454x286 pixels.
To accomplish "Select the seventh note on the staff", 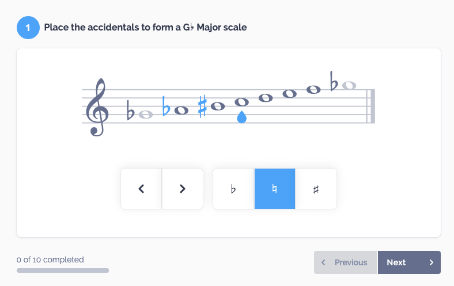I will pyautogui.click(x=313, y=90).
